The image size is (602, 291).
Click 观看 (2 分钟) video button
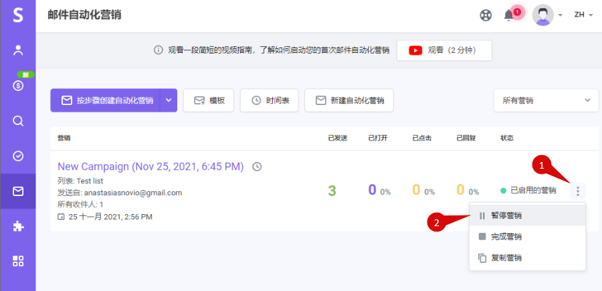pos(444,50)
